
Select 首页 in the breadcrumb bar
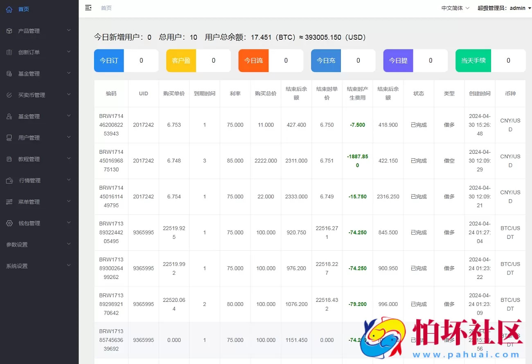[x=106, y=7]
